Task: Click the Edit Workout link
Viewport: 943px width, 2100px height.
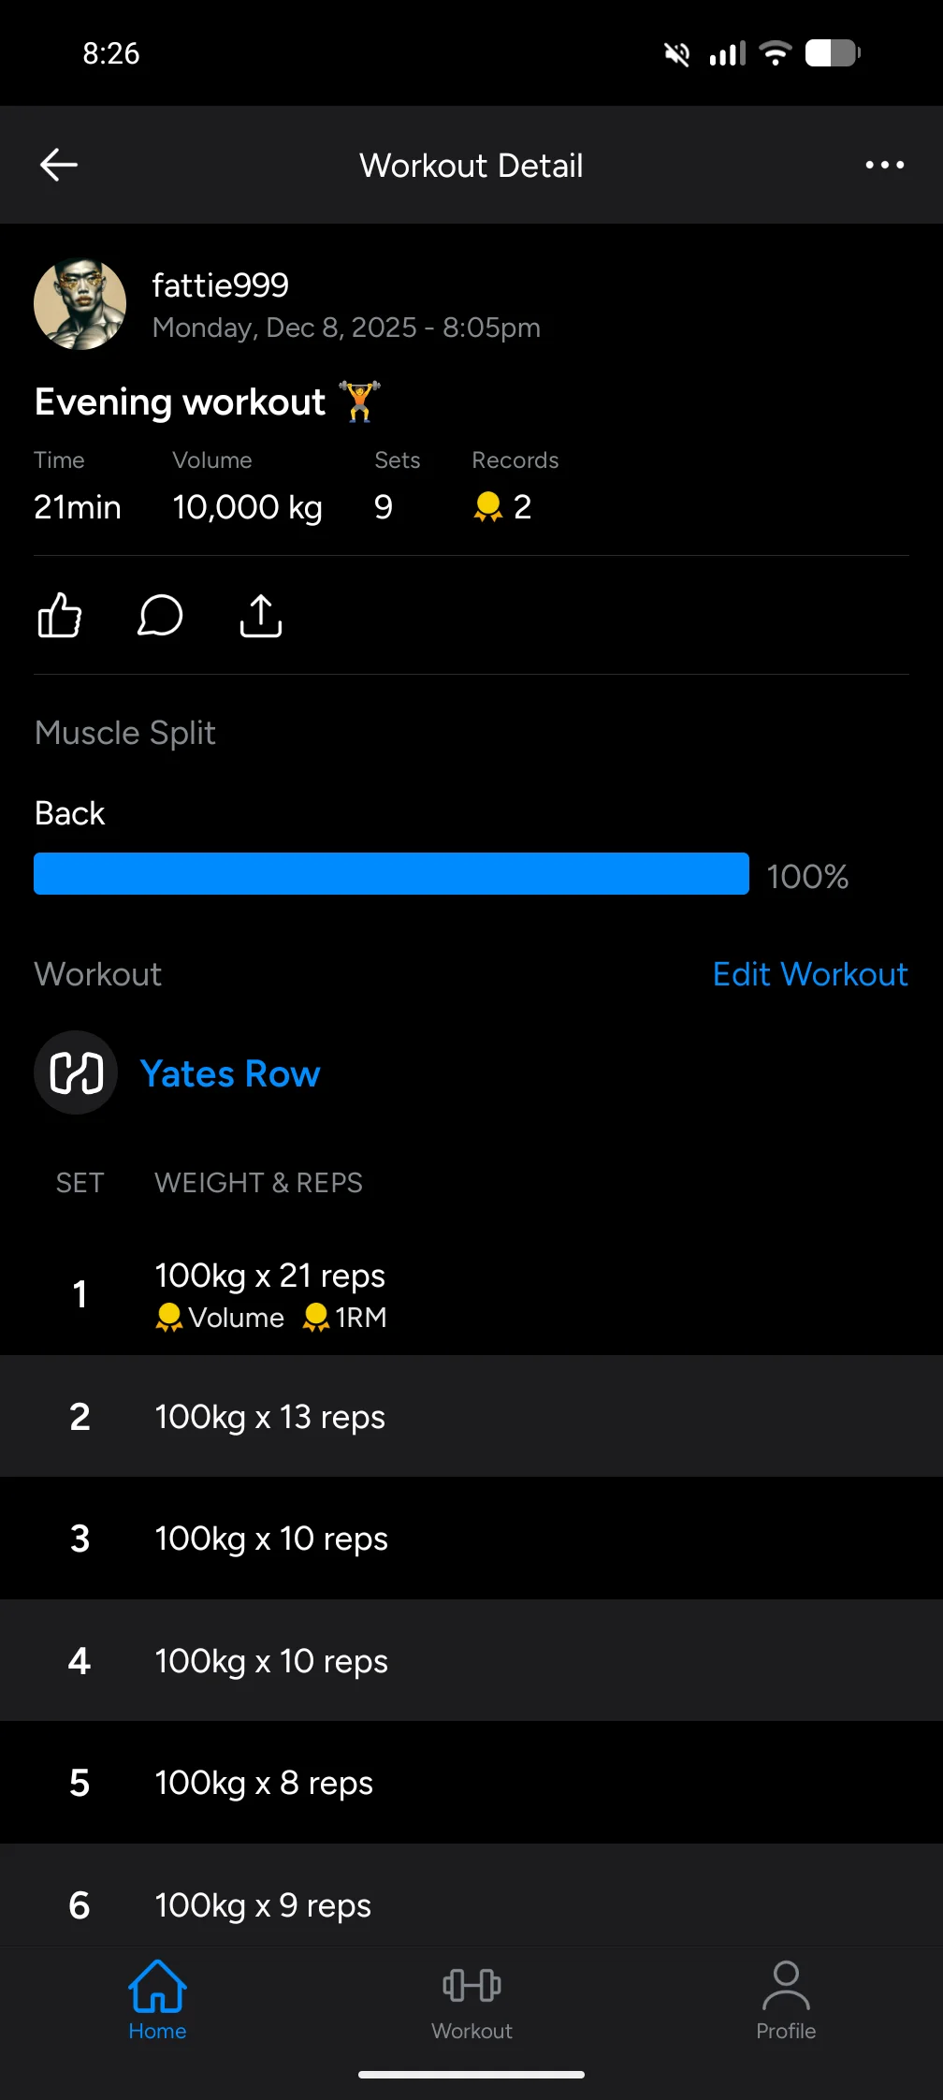Action: (x=810, y=974)
